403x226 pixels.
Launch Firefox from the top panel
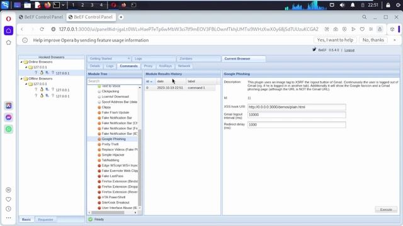pos(47,5)
